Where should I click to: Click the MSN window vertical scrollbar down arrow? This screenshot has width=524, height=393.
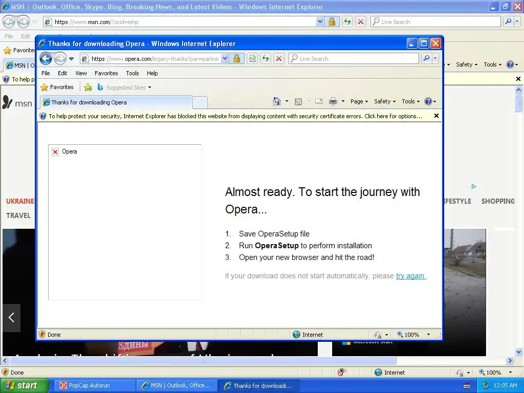pos(519,352)
